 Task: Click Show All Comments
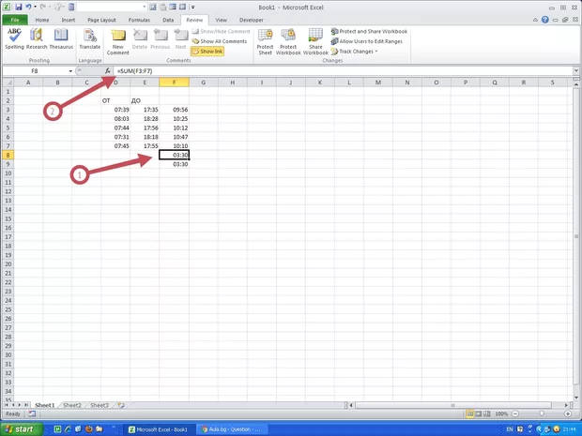tap(220, 41)
